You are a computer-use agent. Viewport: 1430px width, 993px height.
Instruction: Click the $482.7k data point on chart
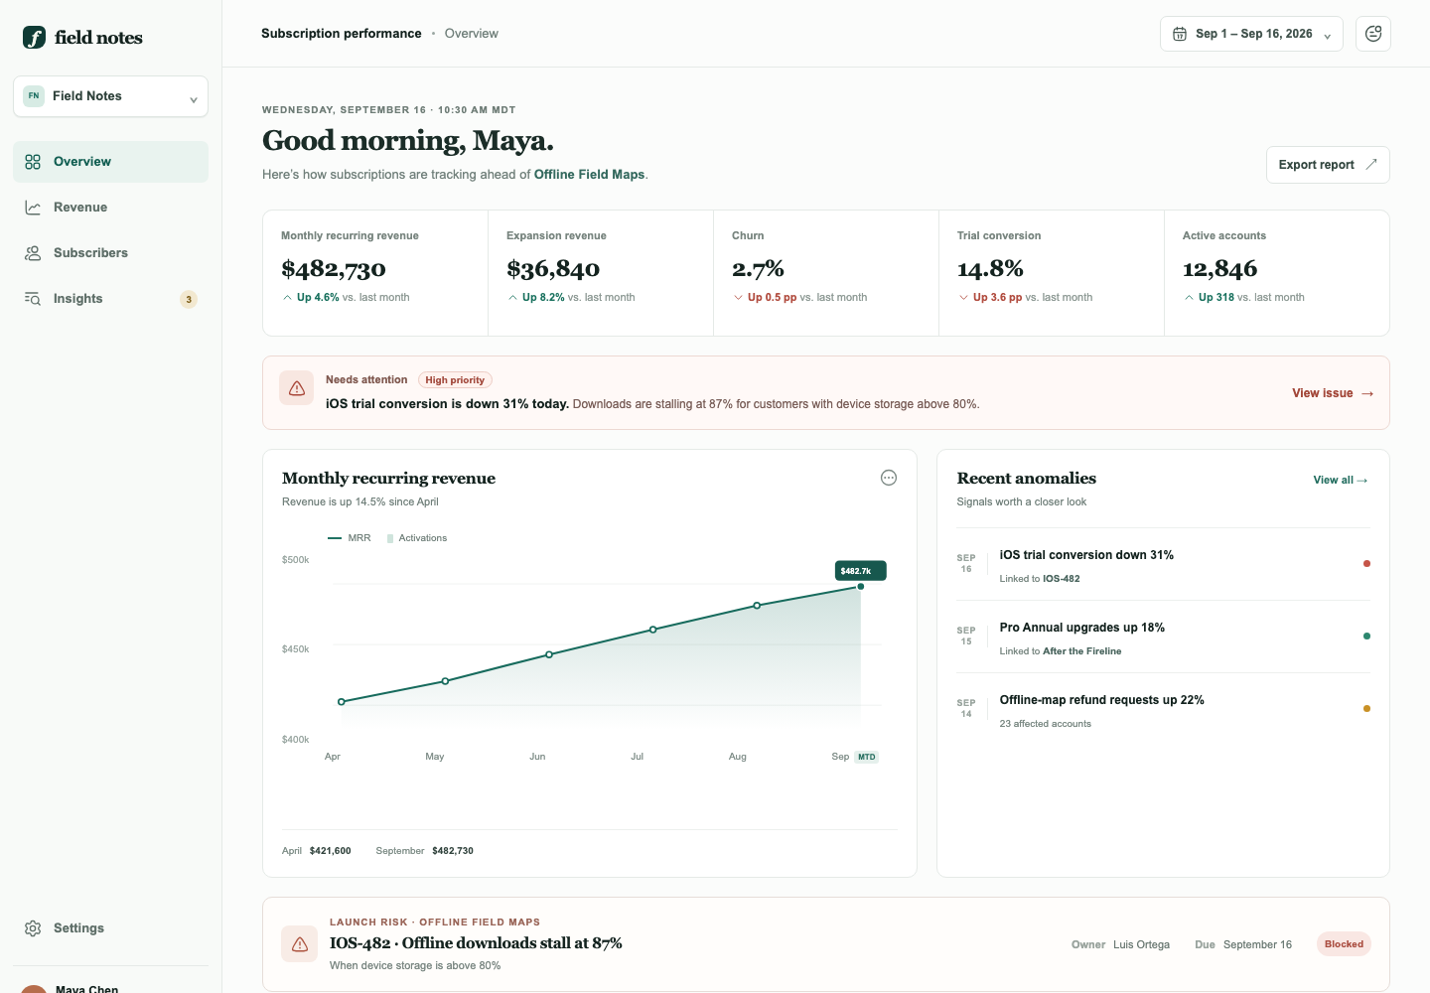[860, 587]
